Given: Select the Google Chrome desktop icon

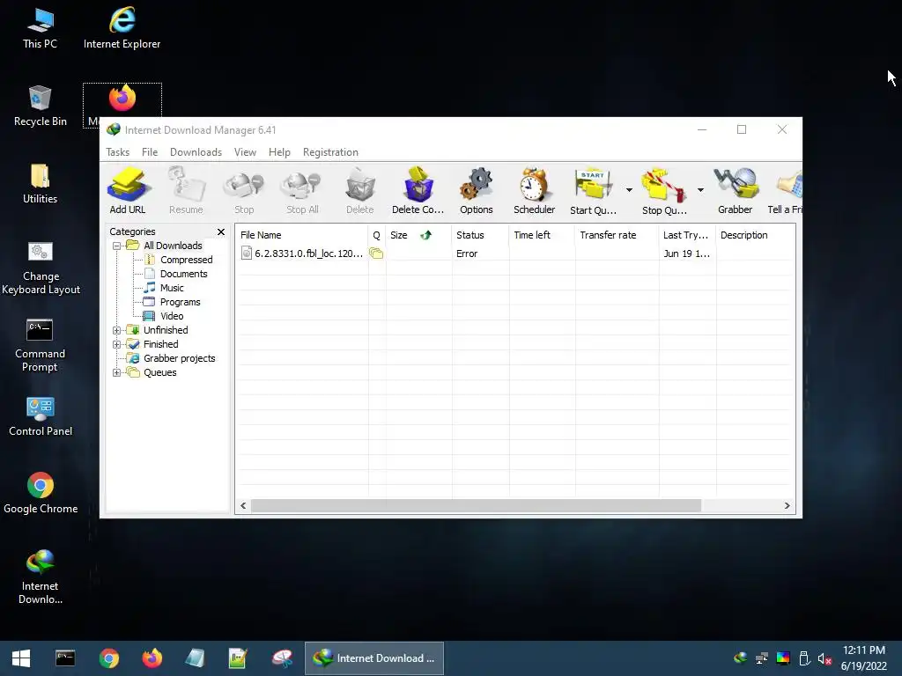Looking at the screenshot, I should click(x=41, y=493).
